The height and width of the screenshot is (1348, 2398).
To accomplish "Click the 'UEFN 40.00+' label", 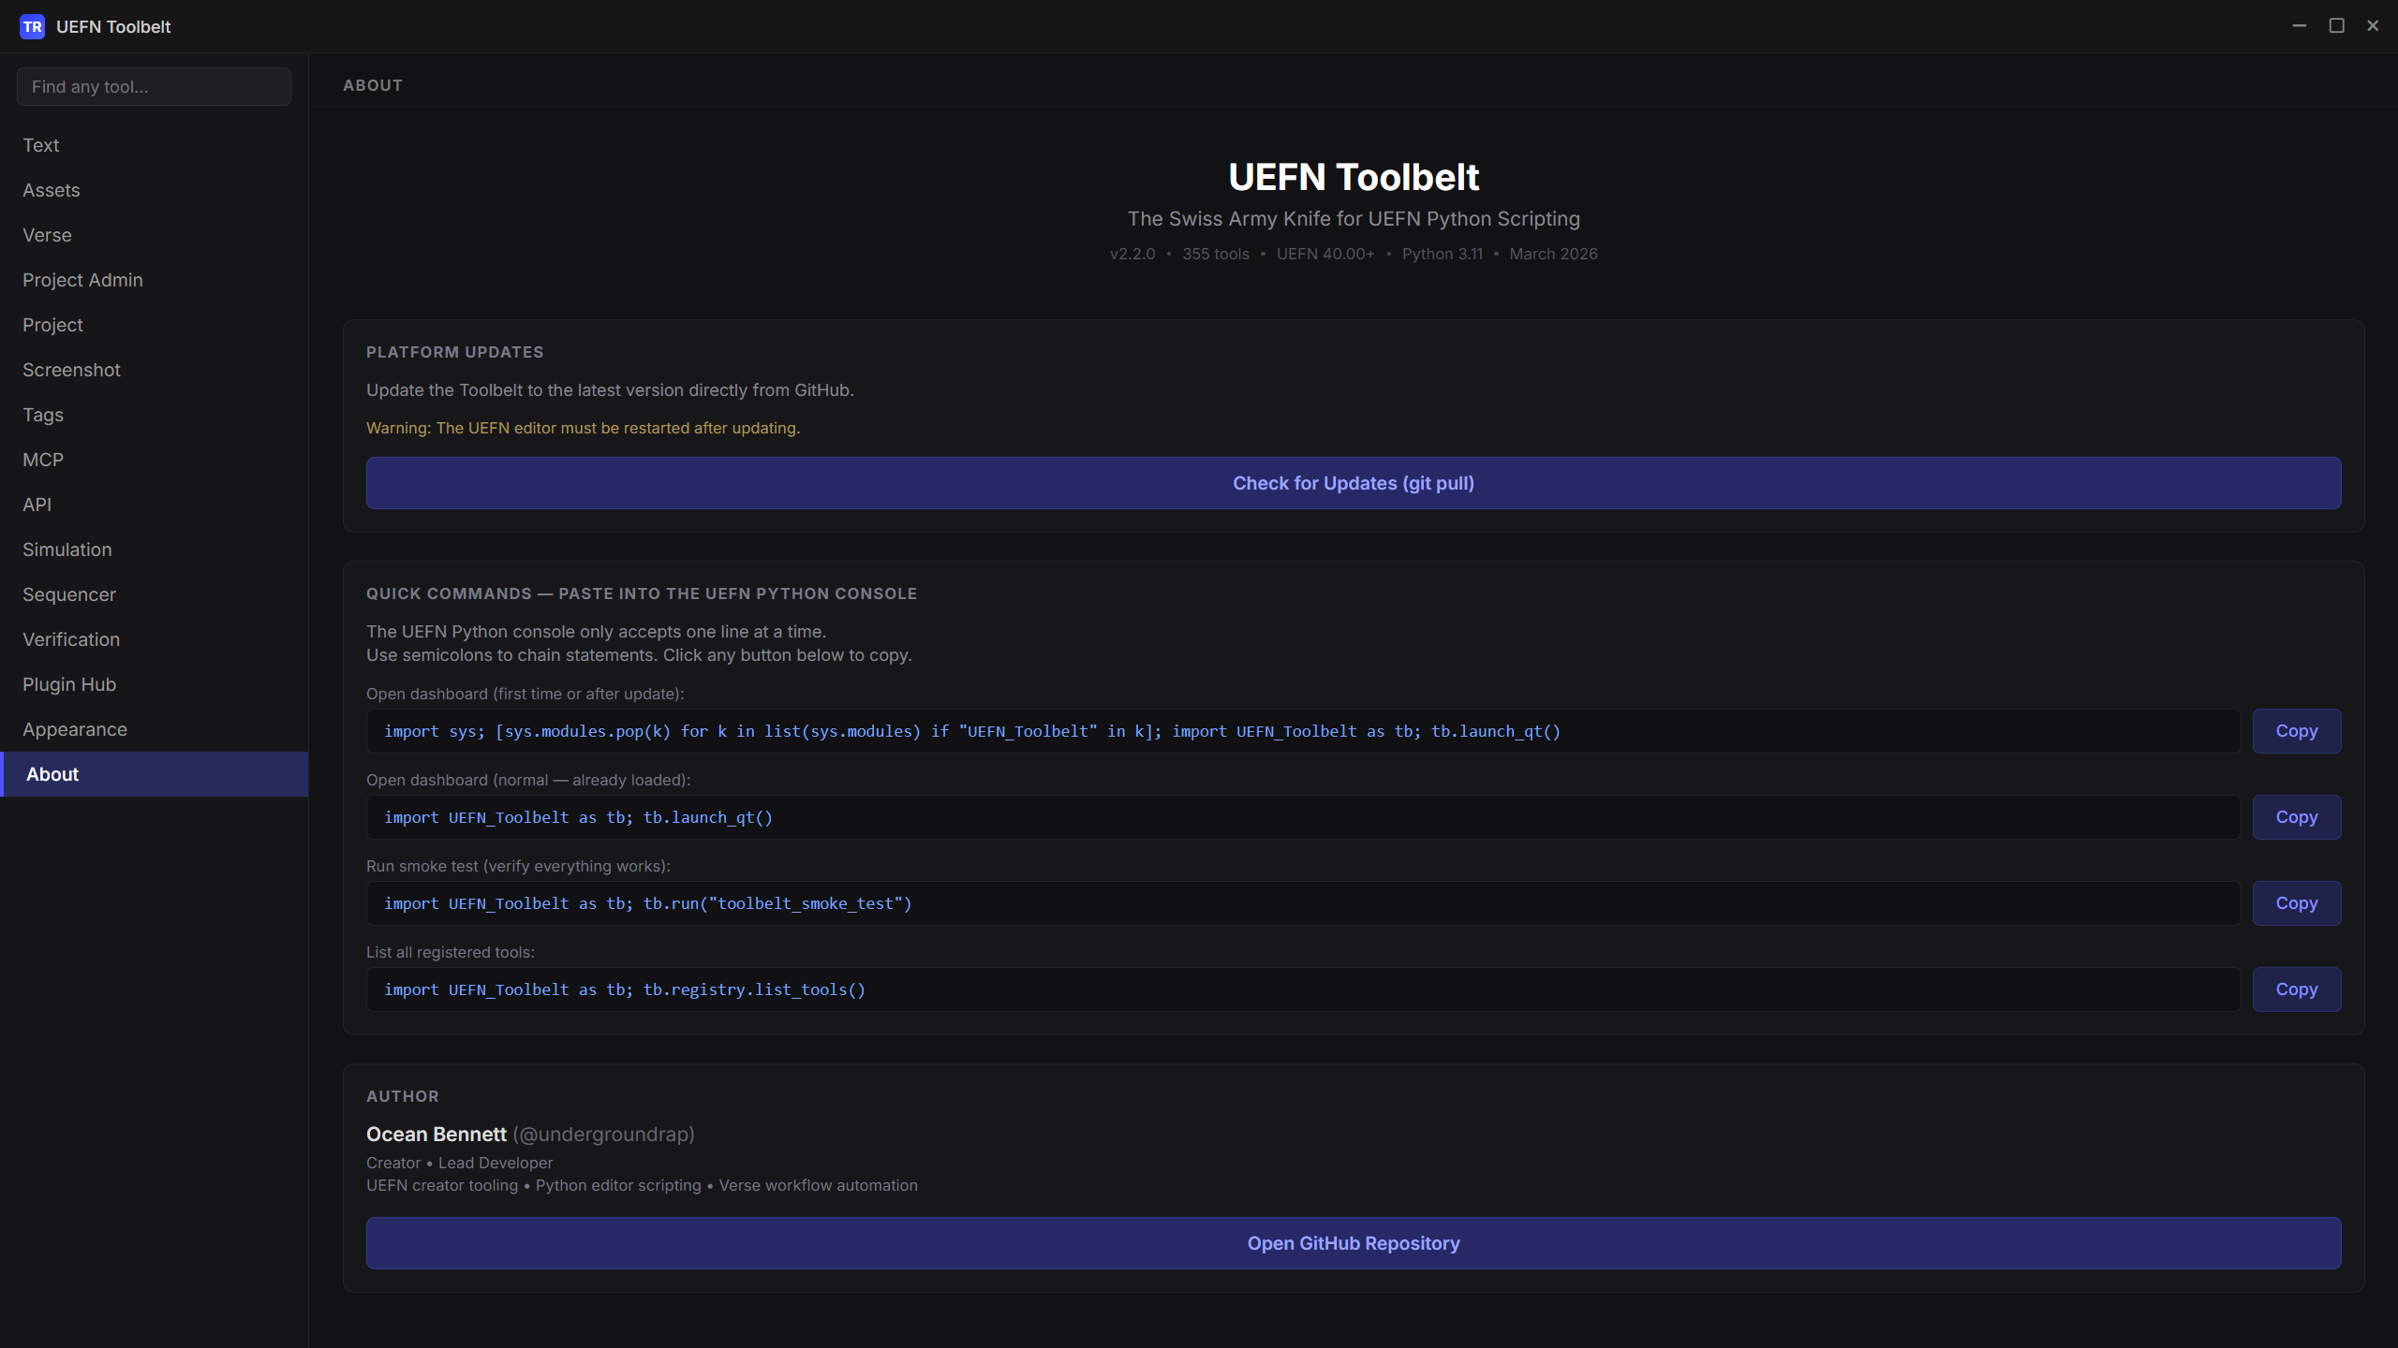I will tap(1325, 254).
